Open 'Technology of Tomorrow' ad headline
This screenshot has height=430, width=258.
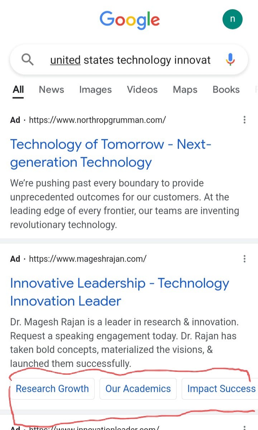[111, 153]
